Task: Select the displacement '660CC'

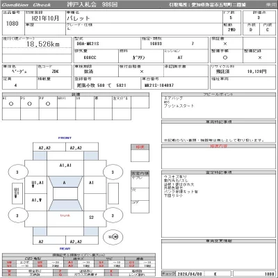Action: (90, 58)
